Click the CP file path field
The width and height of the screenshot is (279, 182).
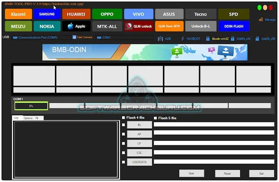[x=214, y=143]
